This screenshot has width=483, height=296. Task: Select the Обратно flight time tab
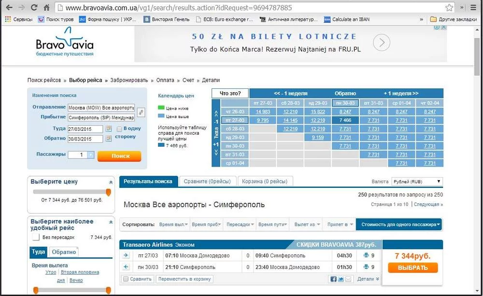click(x=64, y=252)
